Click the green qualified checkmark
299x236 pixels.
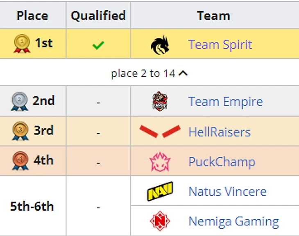click(98, 45)
